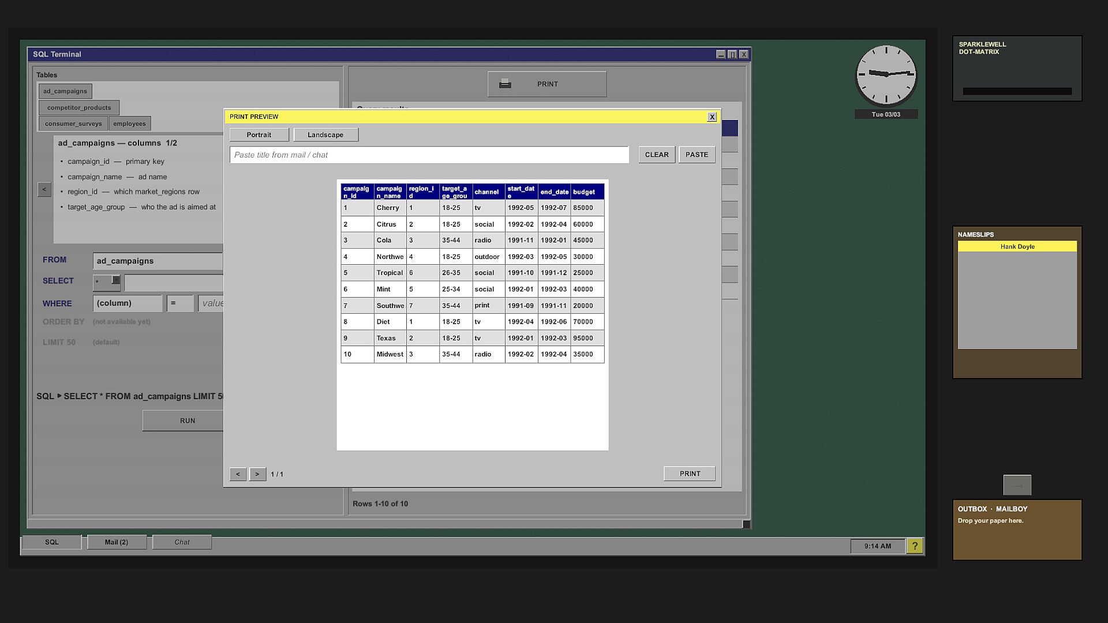Select the consumer_surveys table
The height and width of the screenshot is (623, 1108).
73,123
